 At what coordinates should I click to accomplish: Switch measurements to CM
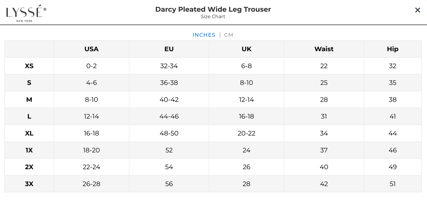[228, 35]
